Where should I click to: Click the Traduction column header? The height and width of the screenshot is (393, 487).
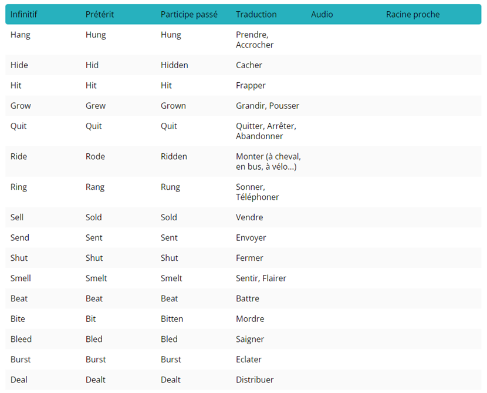tap(256, 15)
